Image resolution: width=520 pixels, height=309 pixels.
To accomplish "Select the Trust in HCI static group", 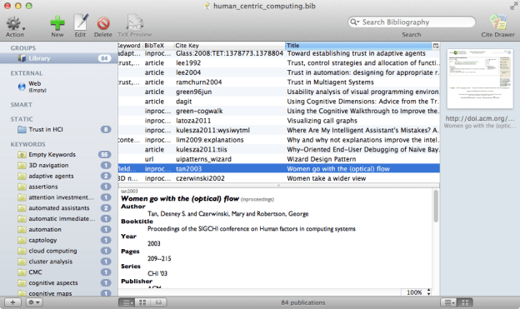I will click(58, 129).
